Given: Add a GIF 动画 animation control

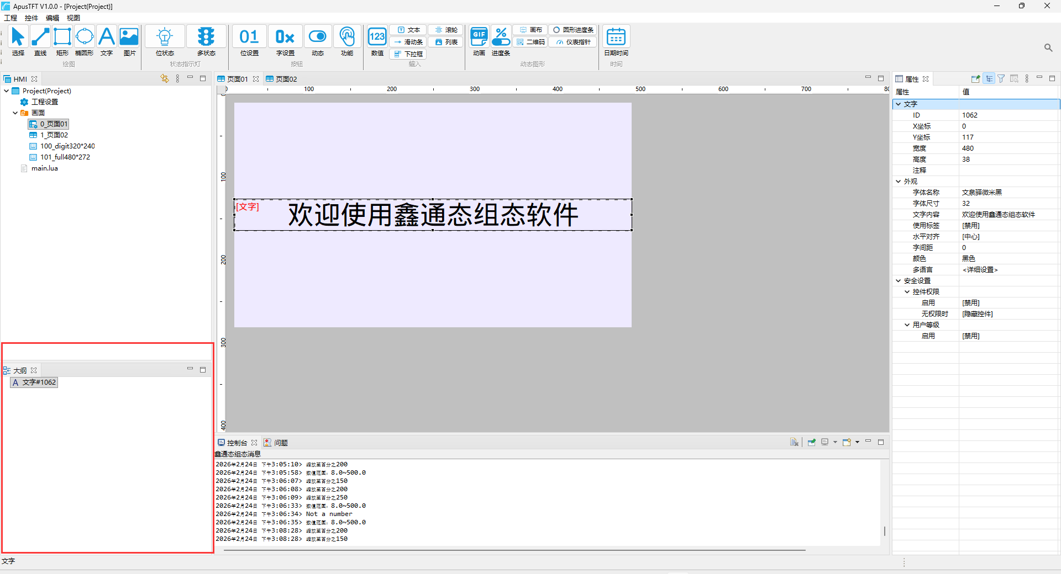Looking at the screenshot, I should click(479, 41).
